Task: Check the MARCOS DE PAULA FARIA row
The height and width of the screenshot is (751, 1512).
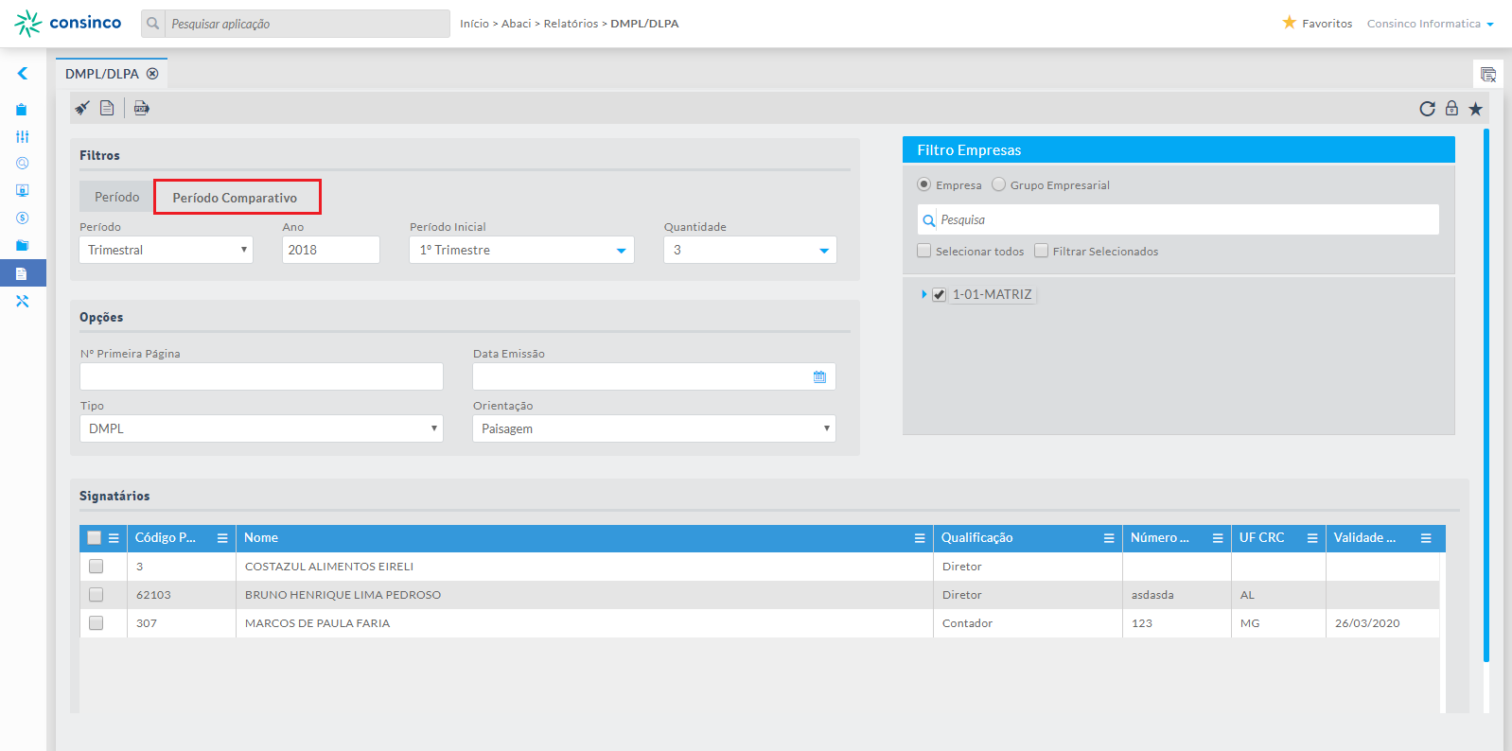Action: tap(96, 623)
